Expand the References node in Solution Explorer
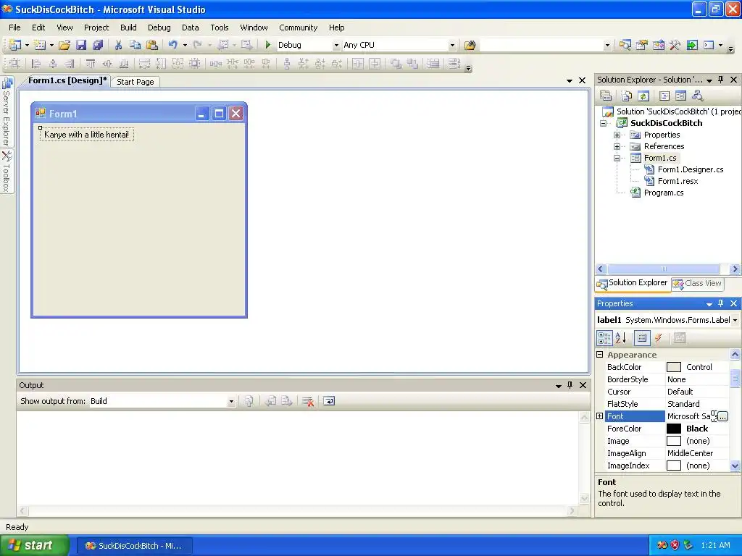 (617, 146)
